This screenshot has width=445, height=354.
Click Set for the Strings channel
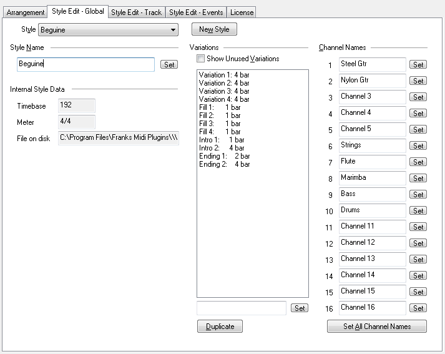(x=418, y=146)
